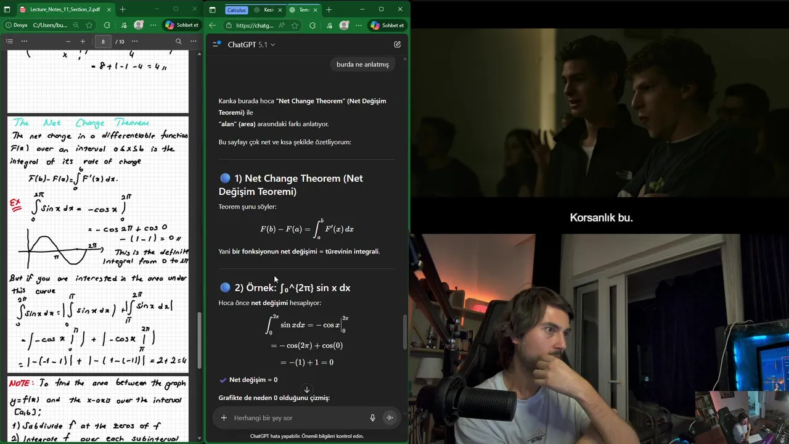Zoom in on the PDF page
Image resolution: width=789 pixels, height=444 pixels.
point(83,41)
